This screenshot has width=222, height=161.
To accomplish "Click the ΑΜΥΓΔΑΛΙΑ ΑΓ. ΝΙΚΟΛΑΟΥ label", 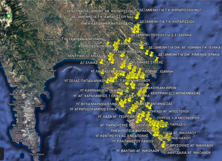I will (x=189, y=153).
